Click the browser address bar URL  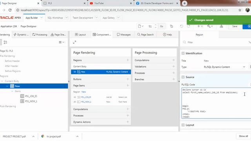coord(124,10)
